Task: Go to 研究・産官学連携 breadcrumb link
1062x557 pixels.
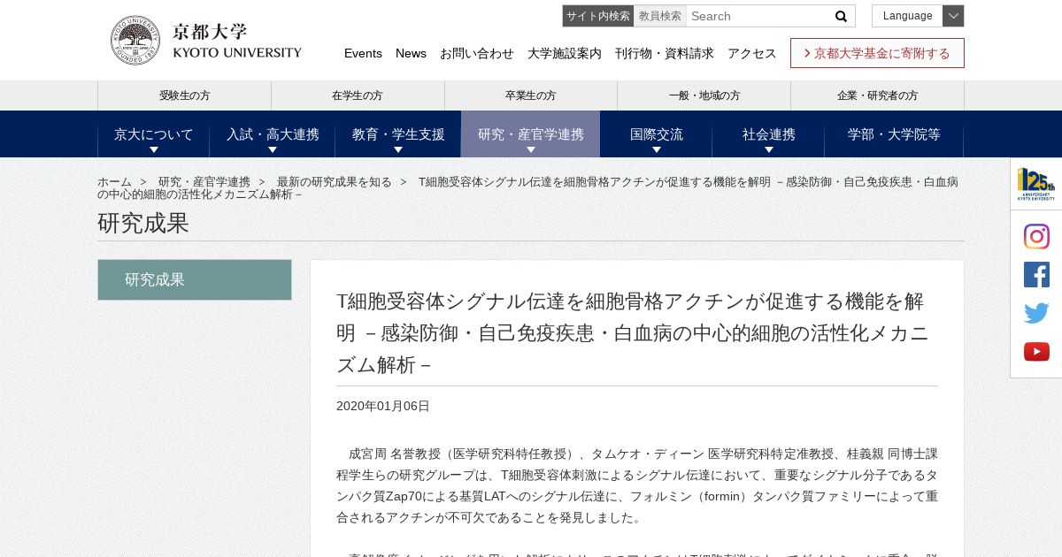Action: (x=204, y=182)
